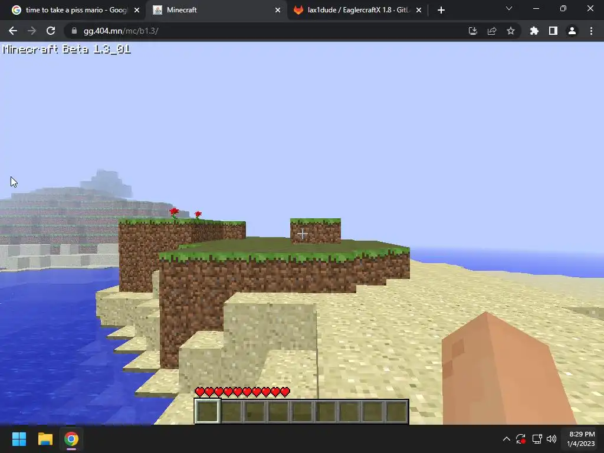Go forward using the forward arrow

point(32,31)
